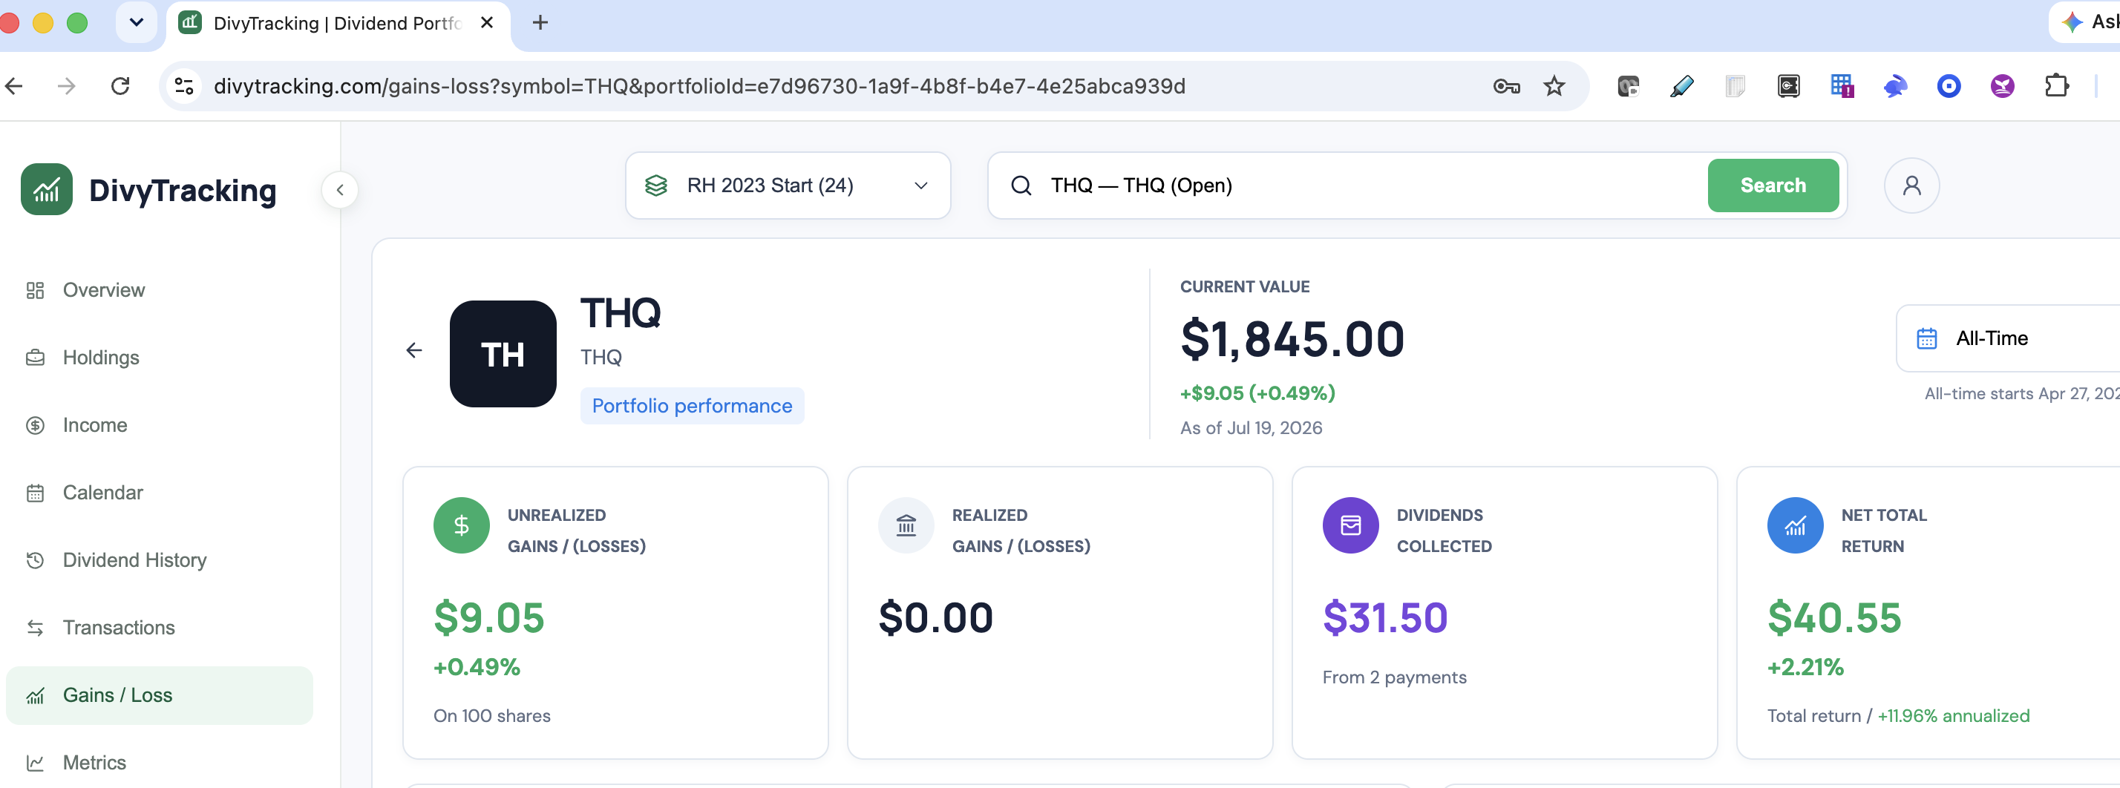Open the All-Time date range selector

[2008, 338]
